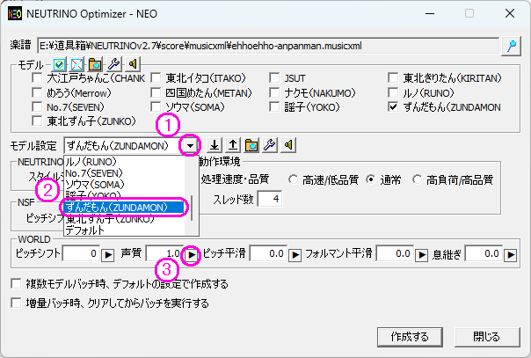Click the 閉じる button

[x=487, y=337]
